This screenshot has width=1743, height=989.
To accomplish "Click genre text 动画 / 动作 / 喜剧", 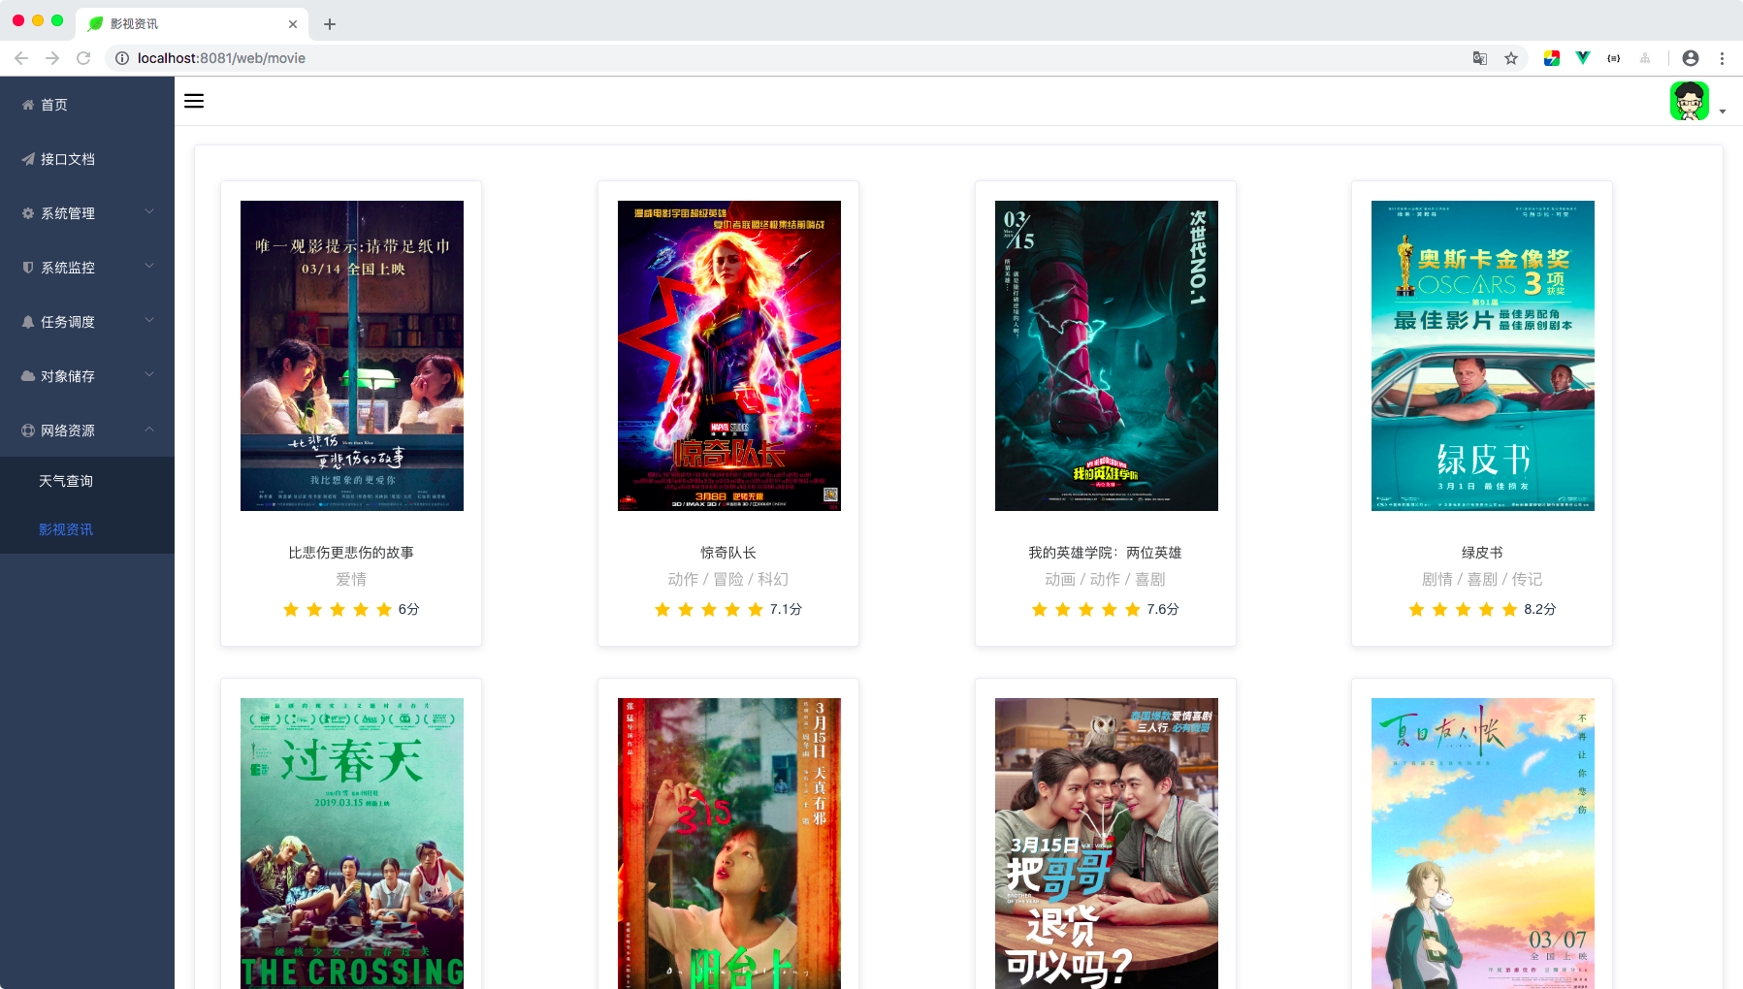I will click(1106, 579).
